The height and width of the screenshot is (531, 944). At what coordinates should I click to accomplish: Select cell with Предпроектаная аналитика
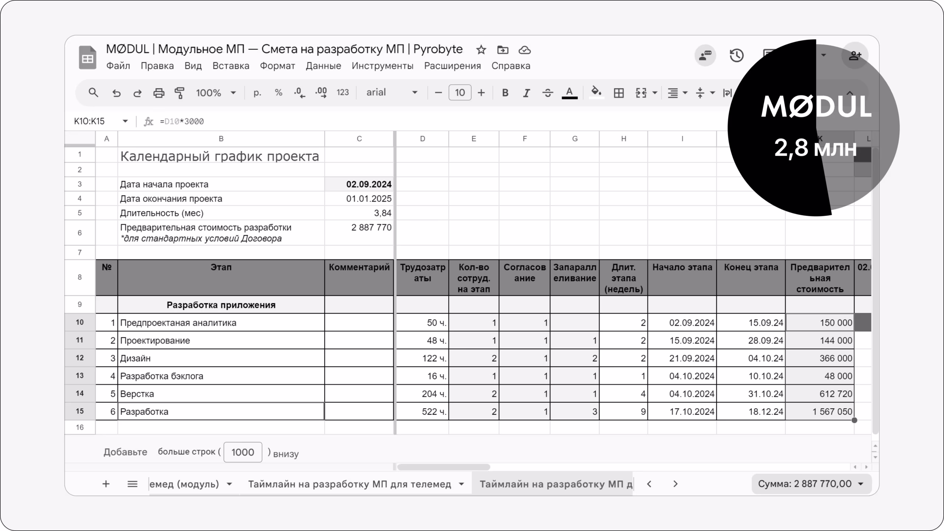click(221, 323)
